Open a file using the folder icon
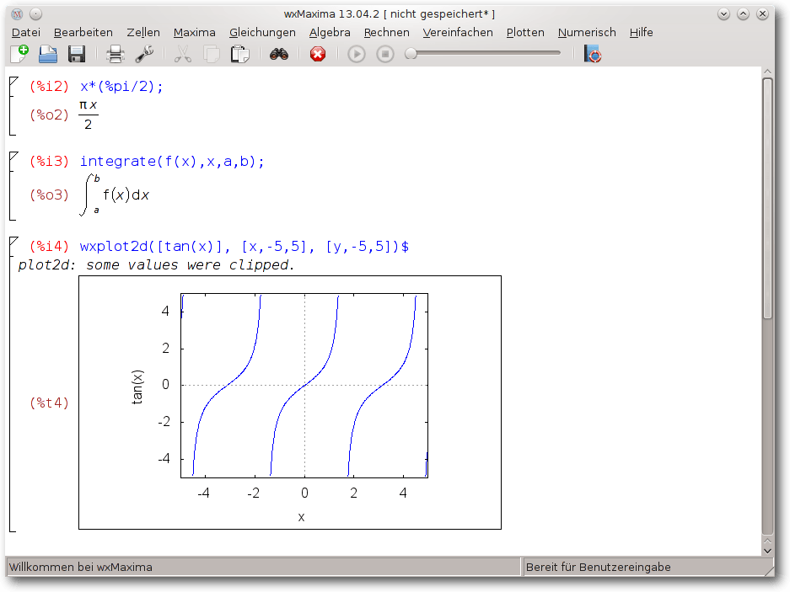 (48, 54)
